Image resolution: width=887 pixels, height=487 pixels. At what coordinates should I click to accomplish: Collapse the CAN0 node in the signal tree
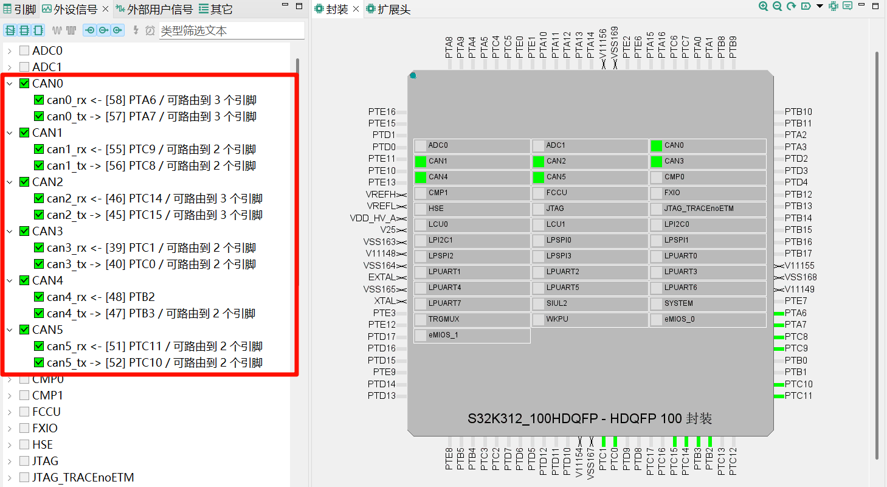click(x=10, y=83)
